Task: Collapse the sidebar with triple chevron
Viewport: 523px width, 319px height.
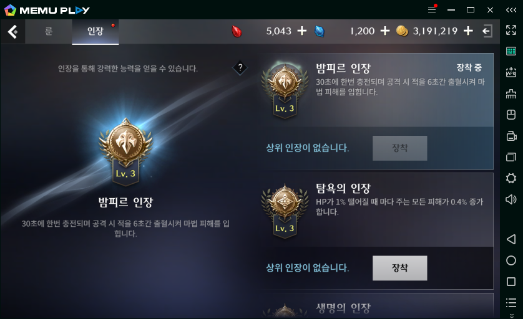Action: (511, 10)
